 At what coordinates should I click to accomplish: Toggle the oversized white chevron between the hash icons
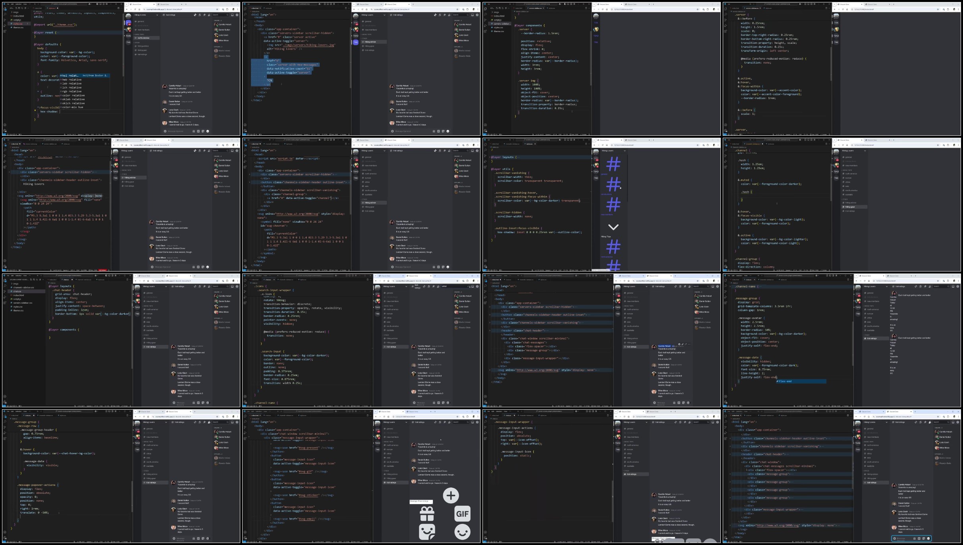(x=613, y=227)
